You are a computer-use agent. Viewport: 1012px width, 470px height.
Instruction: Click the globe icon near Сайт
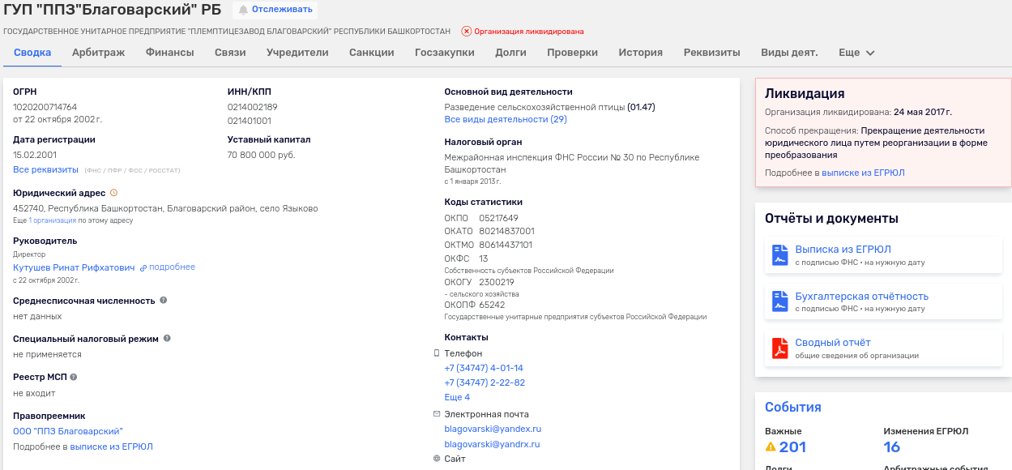click(437, 459)
